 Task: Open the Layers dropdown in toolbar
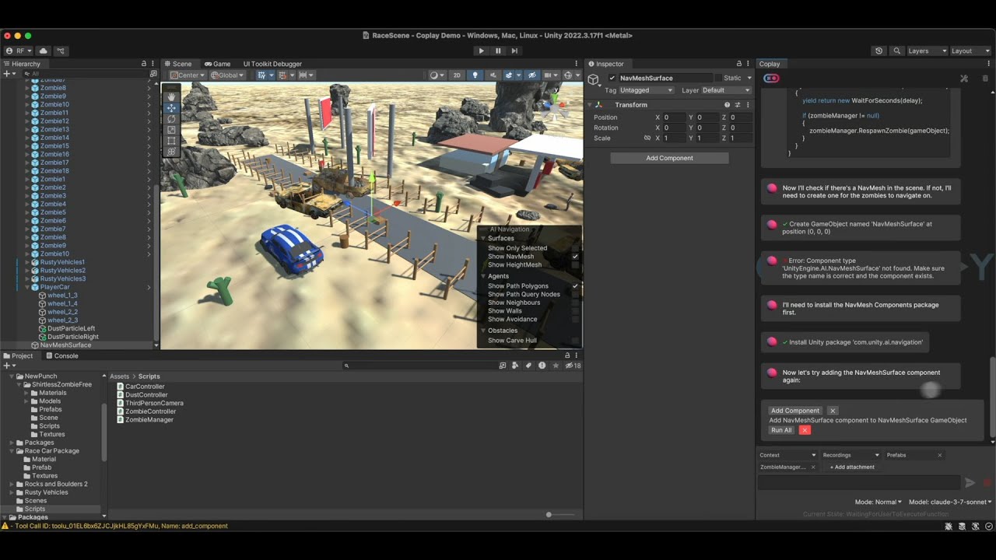[x=926, y=51]
